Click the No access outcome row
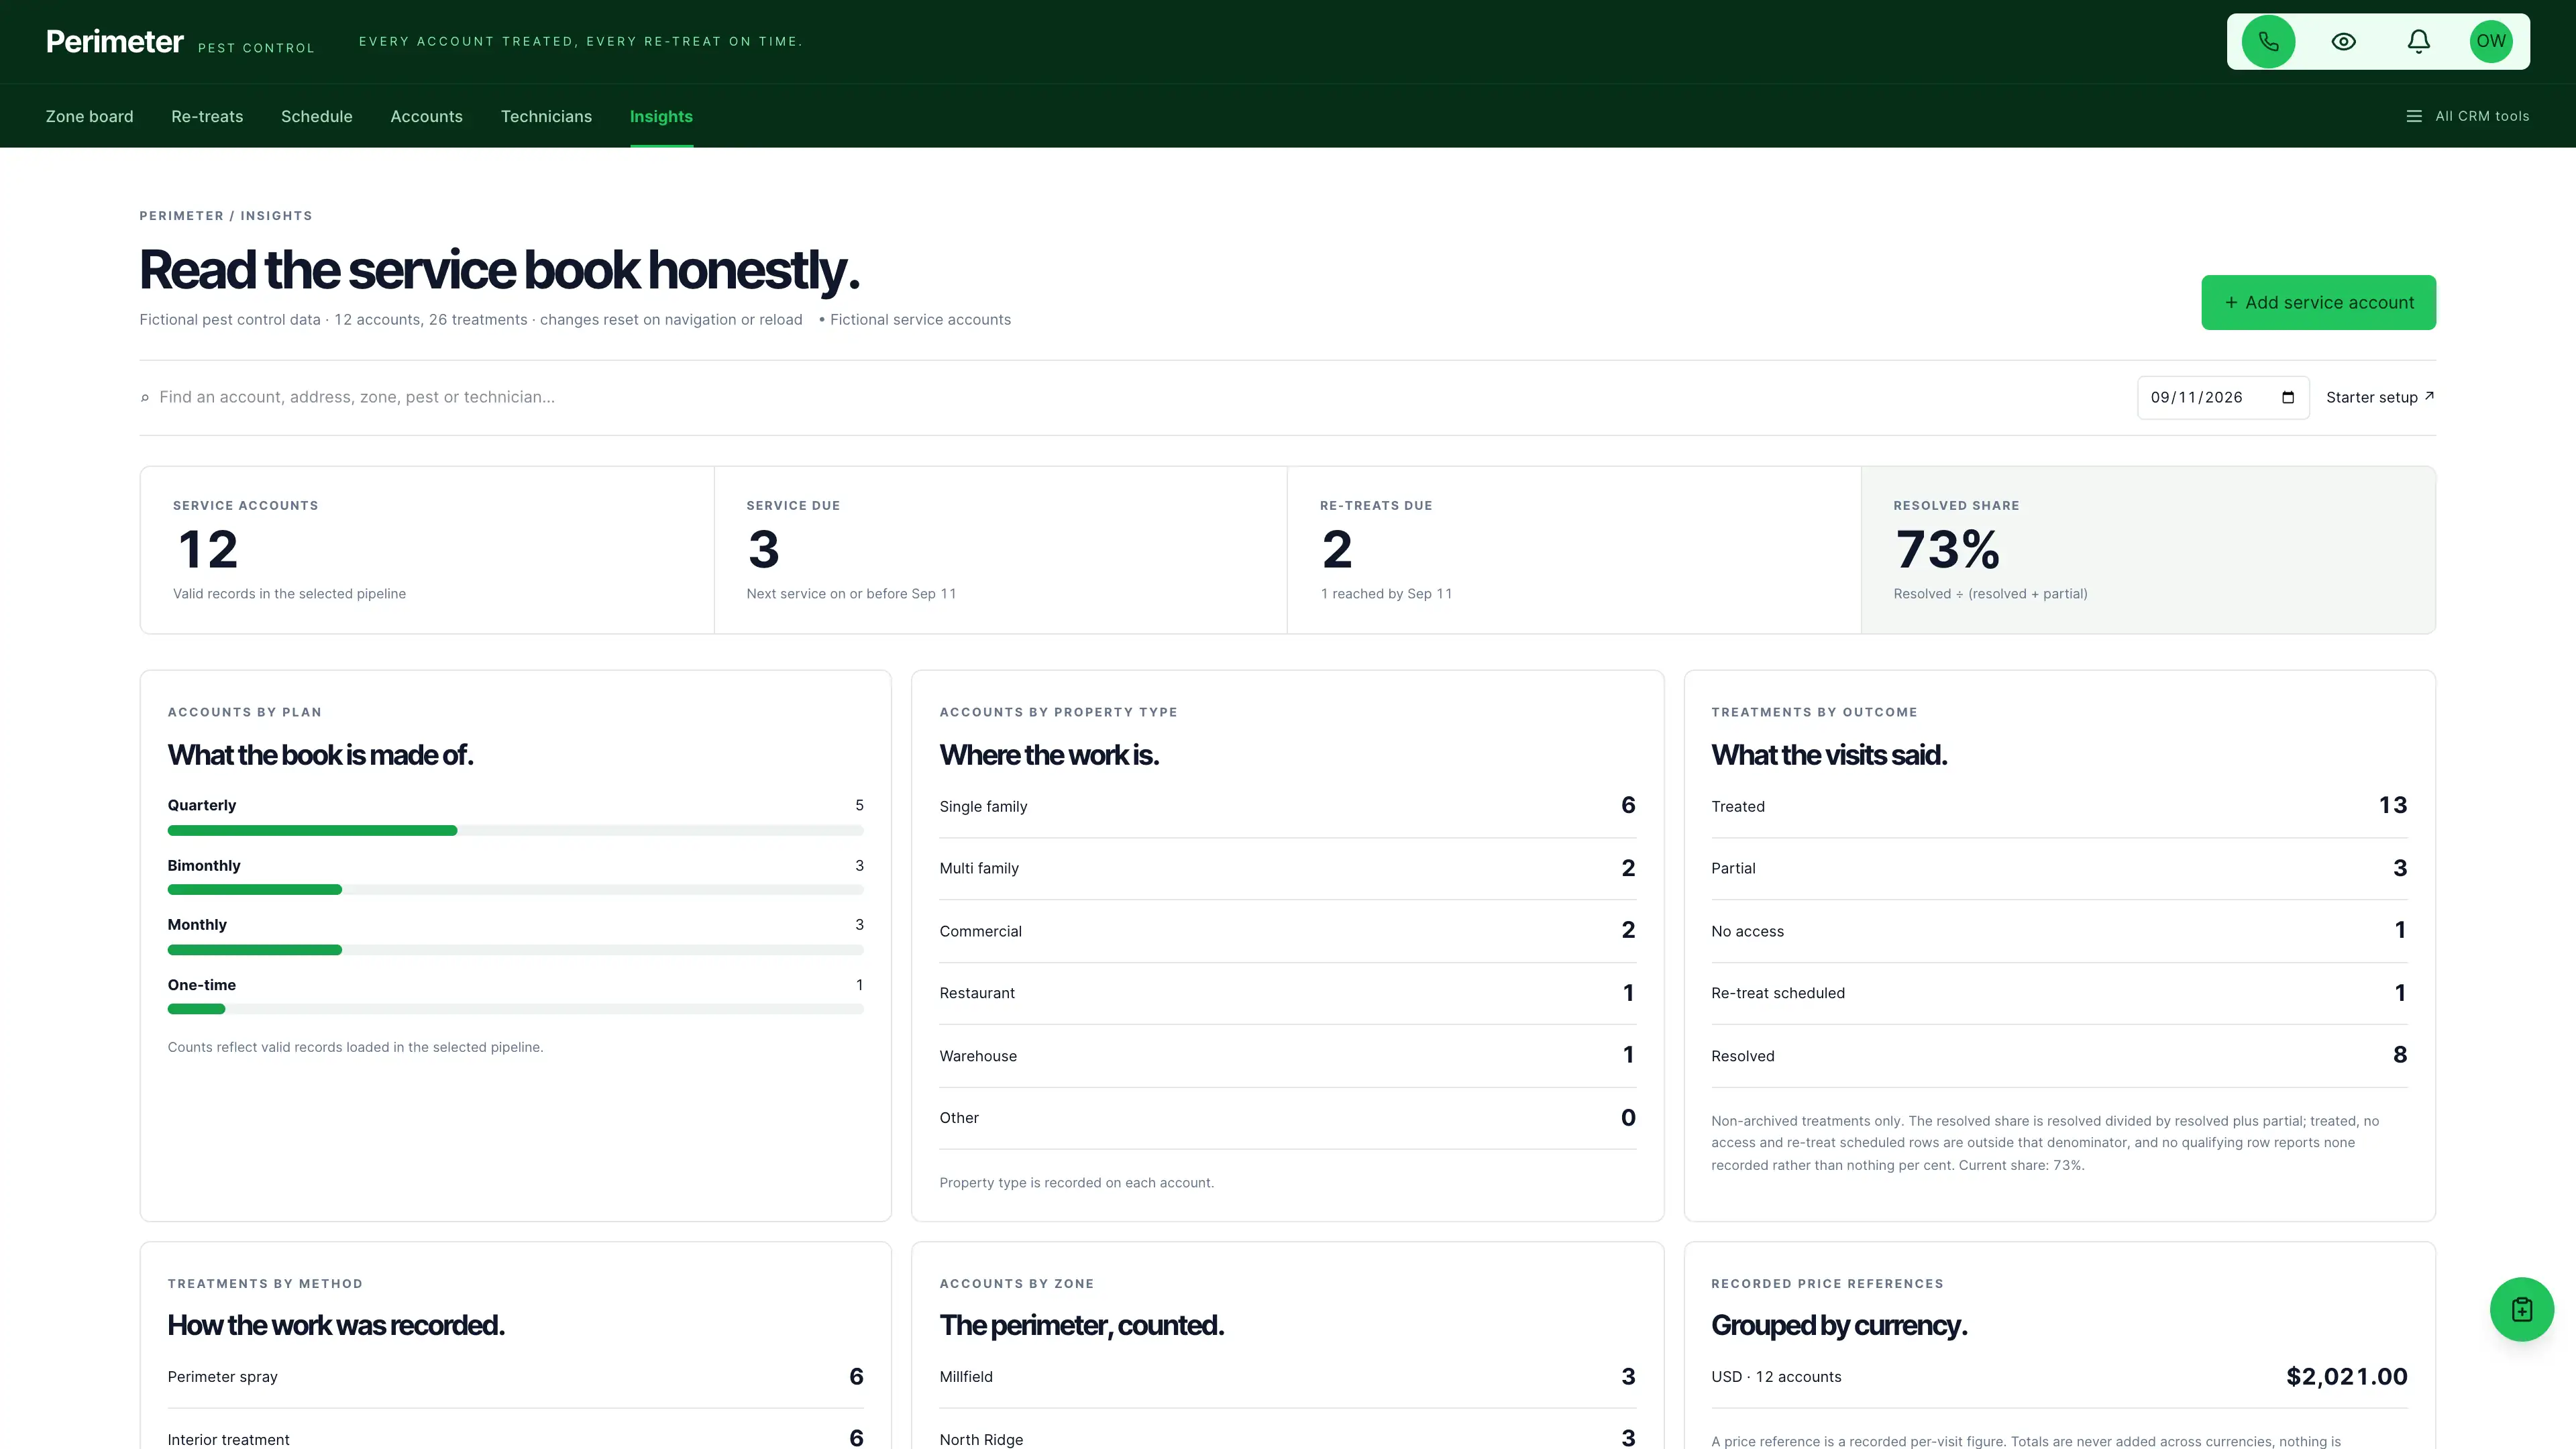 pyautogui.click(x=2059, y=931)
